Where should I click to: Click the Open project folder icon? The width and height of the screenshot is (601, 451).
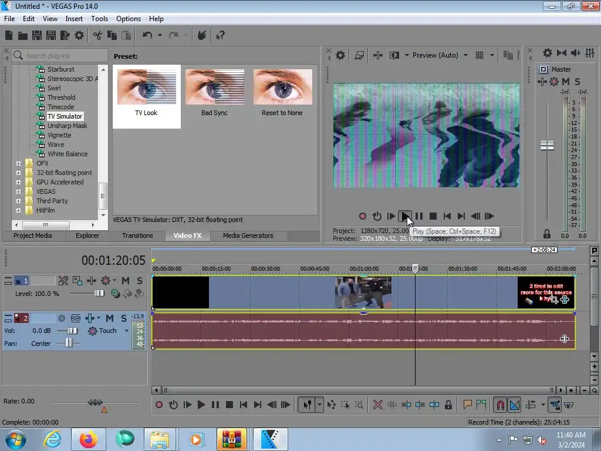(x=23, y=36)
